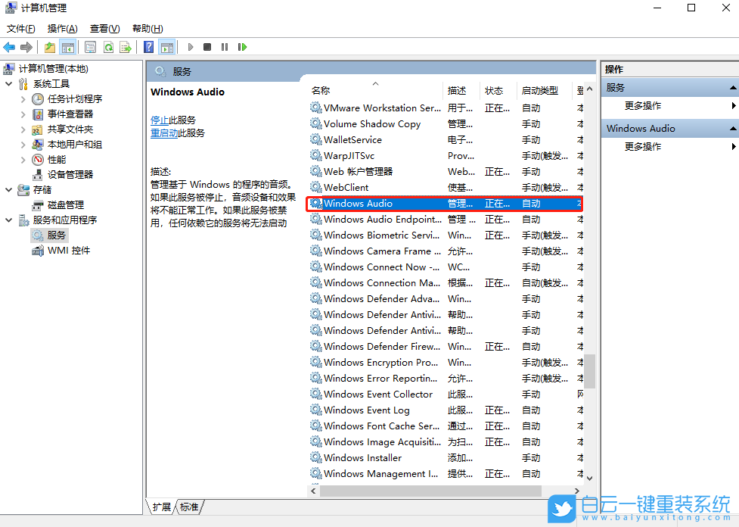Click the back navigation arrow
This screenshot has width=739, height=527.
click(9, 46)
